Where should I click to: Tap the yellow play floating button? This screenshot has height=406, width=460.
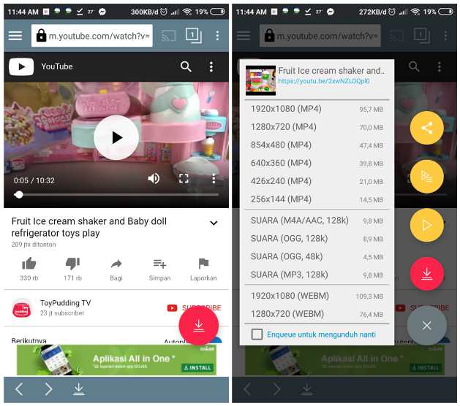pyautogui.click(x=426, y=225)
